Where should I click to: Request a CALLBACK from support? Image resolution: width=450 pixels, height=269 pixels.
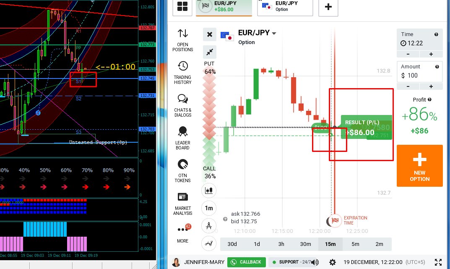coord(247,262)
